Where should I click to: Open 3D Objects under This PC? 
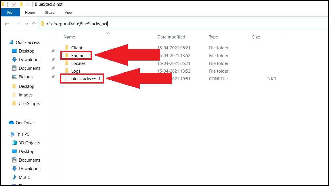29,143
